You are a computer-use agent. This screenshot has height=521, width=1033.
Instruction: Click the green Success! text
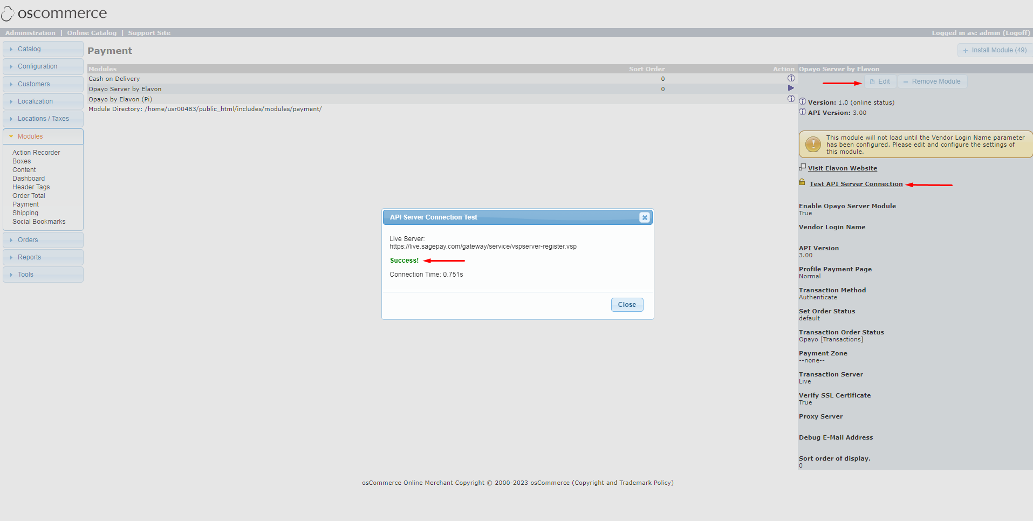[x=404, y=260]
